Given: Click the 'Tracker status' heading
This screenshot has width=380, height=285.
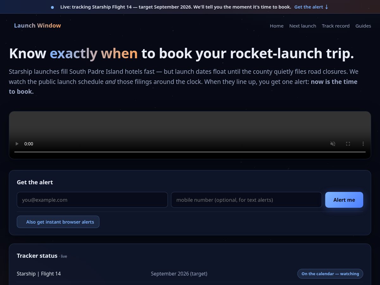Looking at the screenshot, I should [37, 256].
